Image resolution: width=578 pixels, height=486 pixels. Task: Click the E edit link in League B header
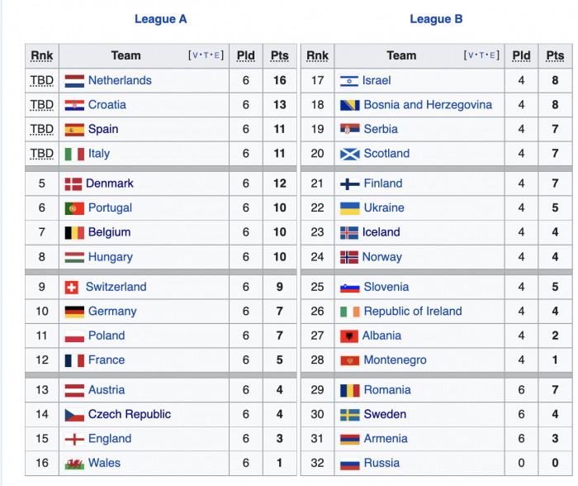(492, 55)
